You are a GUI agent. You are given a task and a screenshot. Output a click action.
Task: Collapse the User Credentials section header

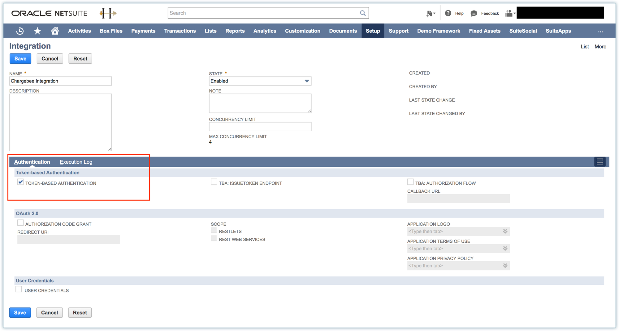click(309, 281)
